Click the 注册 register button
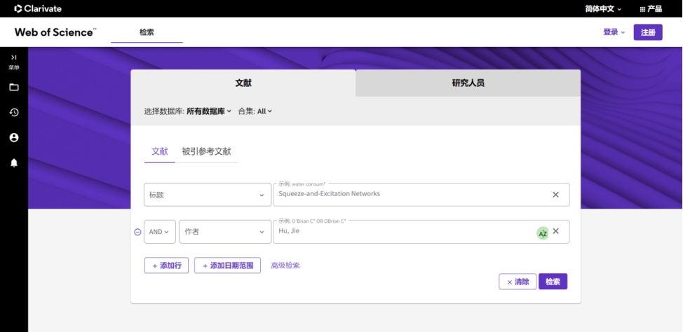This screenshot has width=683, height=332. coord(648,32)
